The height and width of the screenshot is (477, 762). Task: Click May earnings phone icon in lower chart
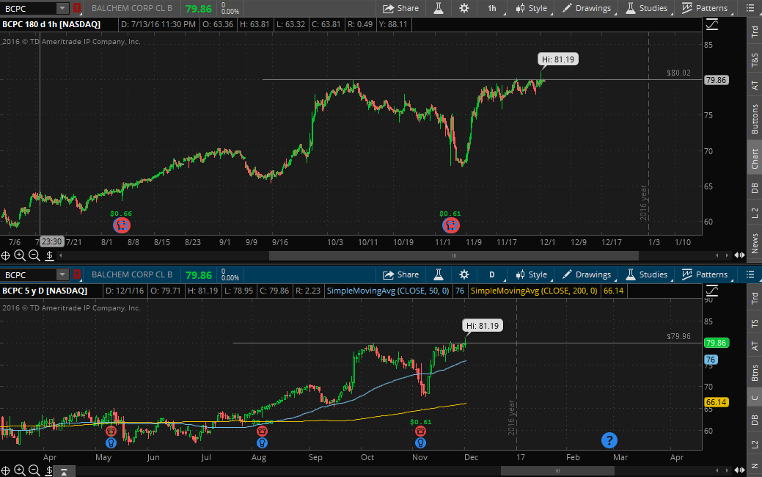[111, 431]
